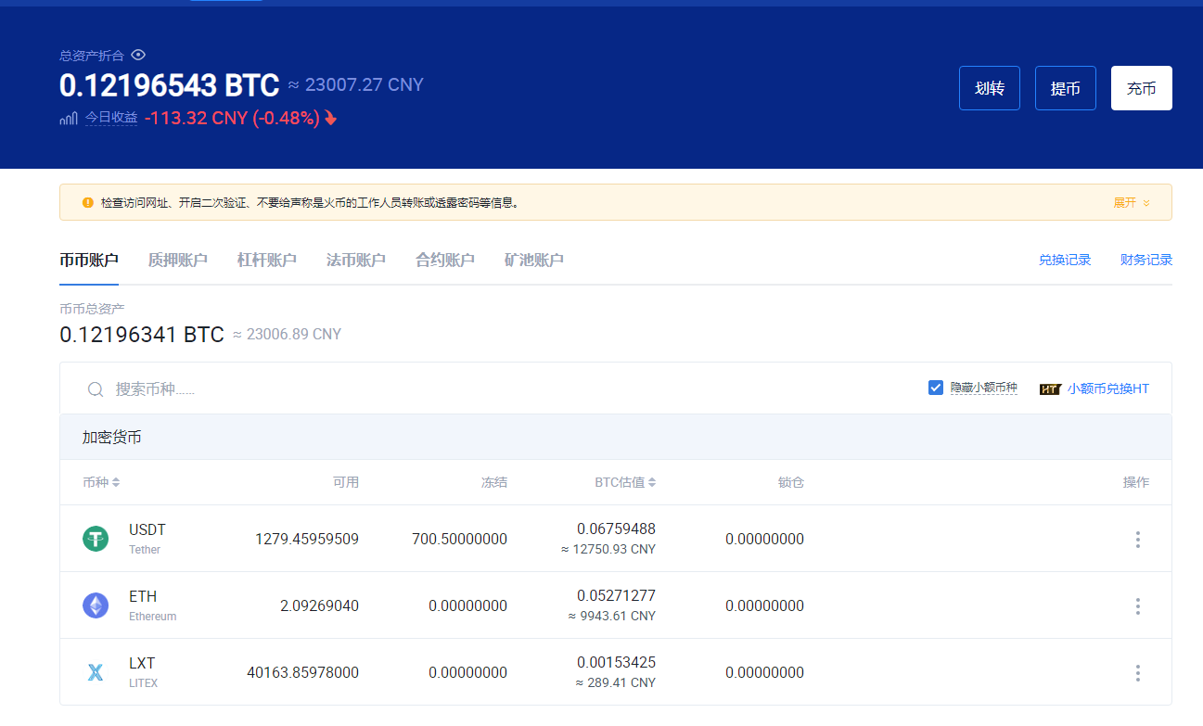Open three-dot actions menu for USDT
This screenshot has height=726, width=1203.
tap(1138, 539)
